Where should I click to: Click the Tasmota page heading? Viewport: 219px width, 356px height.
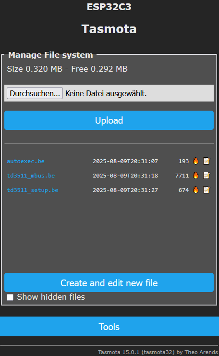[x=109, y=29]
